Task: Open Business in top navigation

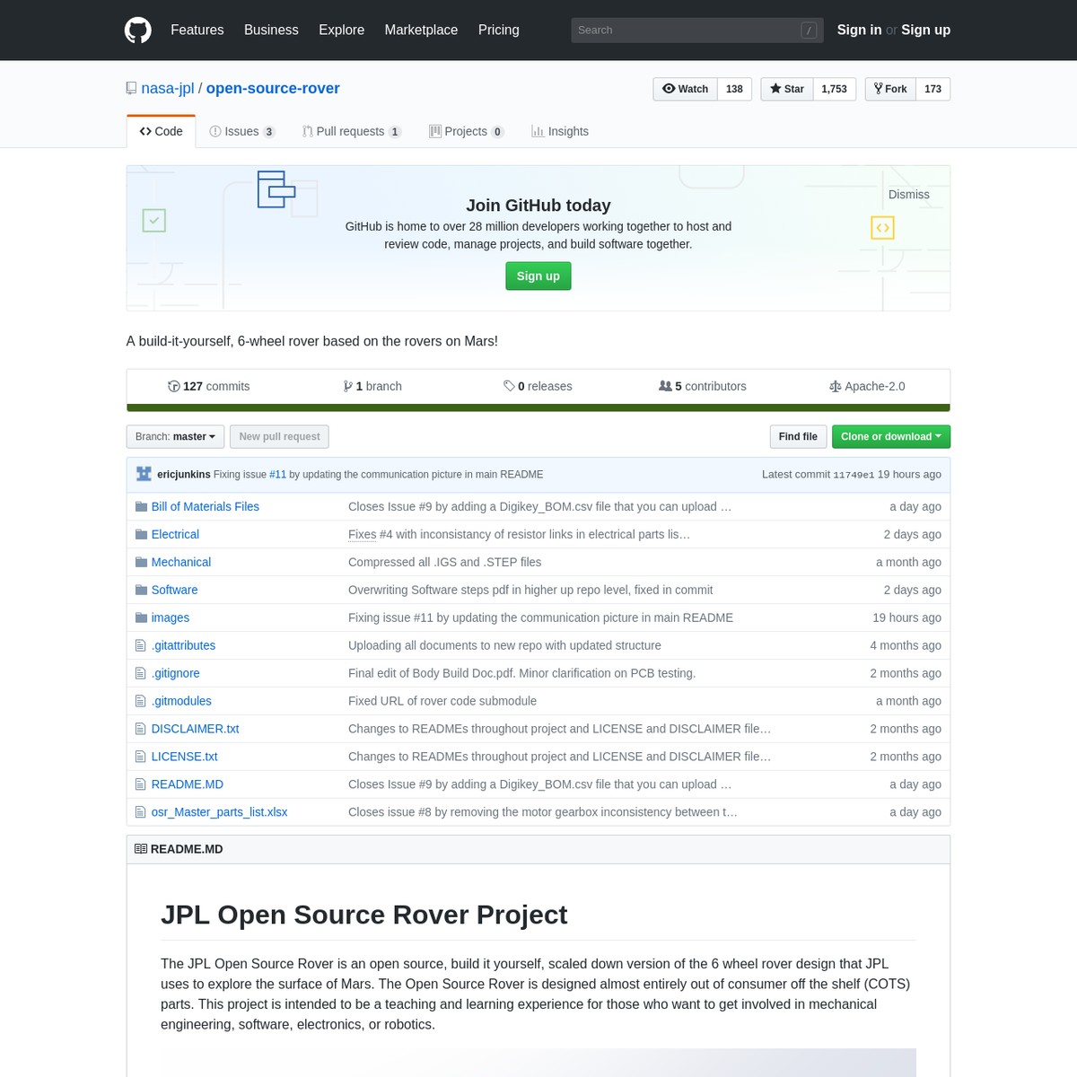Action: [271, 30]
